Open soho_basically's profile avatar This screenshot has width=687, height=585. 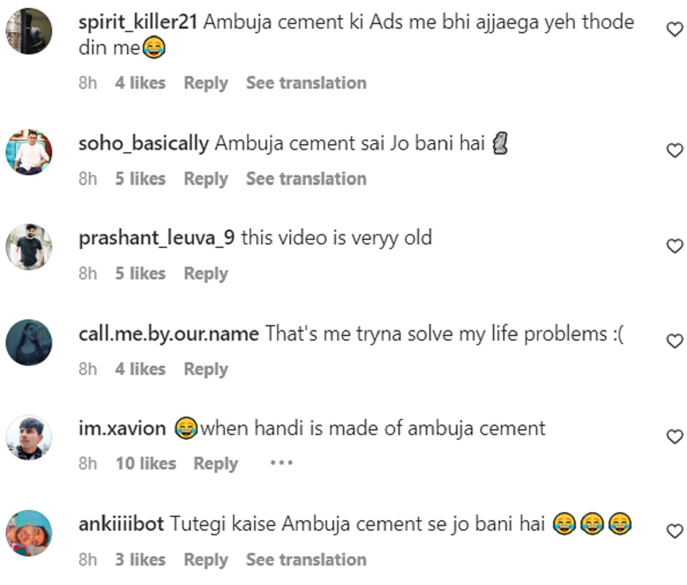[x=29, y=152]
